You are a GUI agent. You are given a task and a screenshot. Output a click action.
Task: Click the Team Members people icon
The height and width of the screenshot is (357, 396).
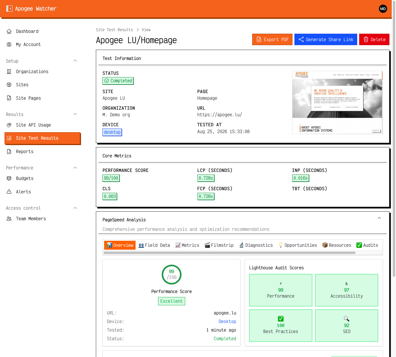tap(9, 219)
